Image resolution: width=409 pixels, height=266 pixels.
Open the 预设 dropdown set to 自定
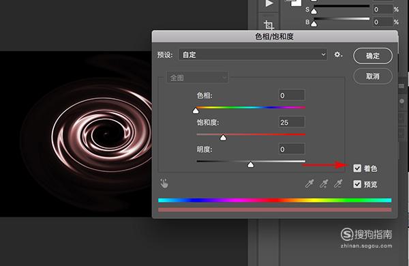[x=253, y=55]
